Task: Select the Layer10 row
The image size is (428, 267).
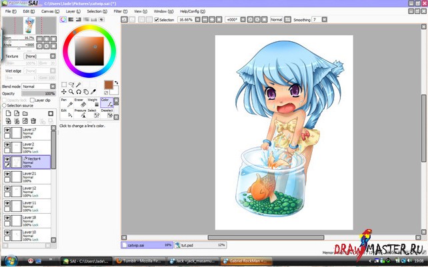Action: click(27, 235)
